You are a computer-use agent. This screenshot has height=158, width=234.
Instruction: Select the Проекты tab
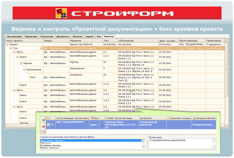click(109, 37)
